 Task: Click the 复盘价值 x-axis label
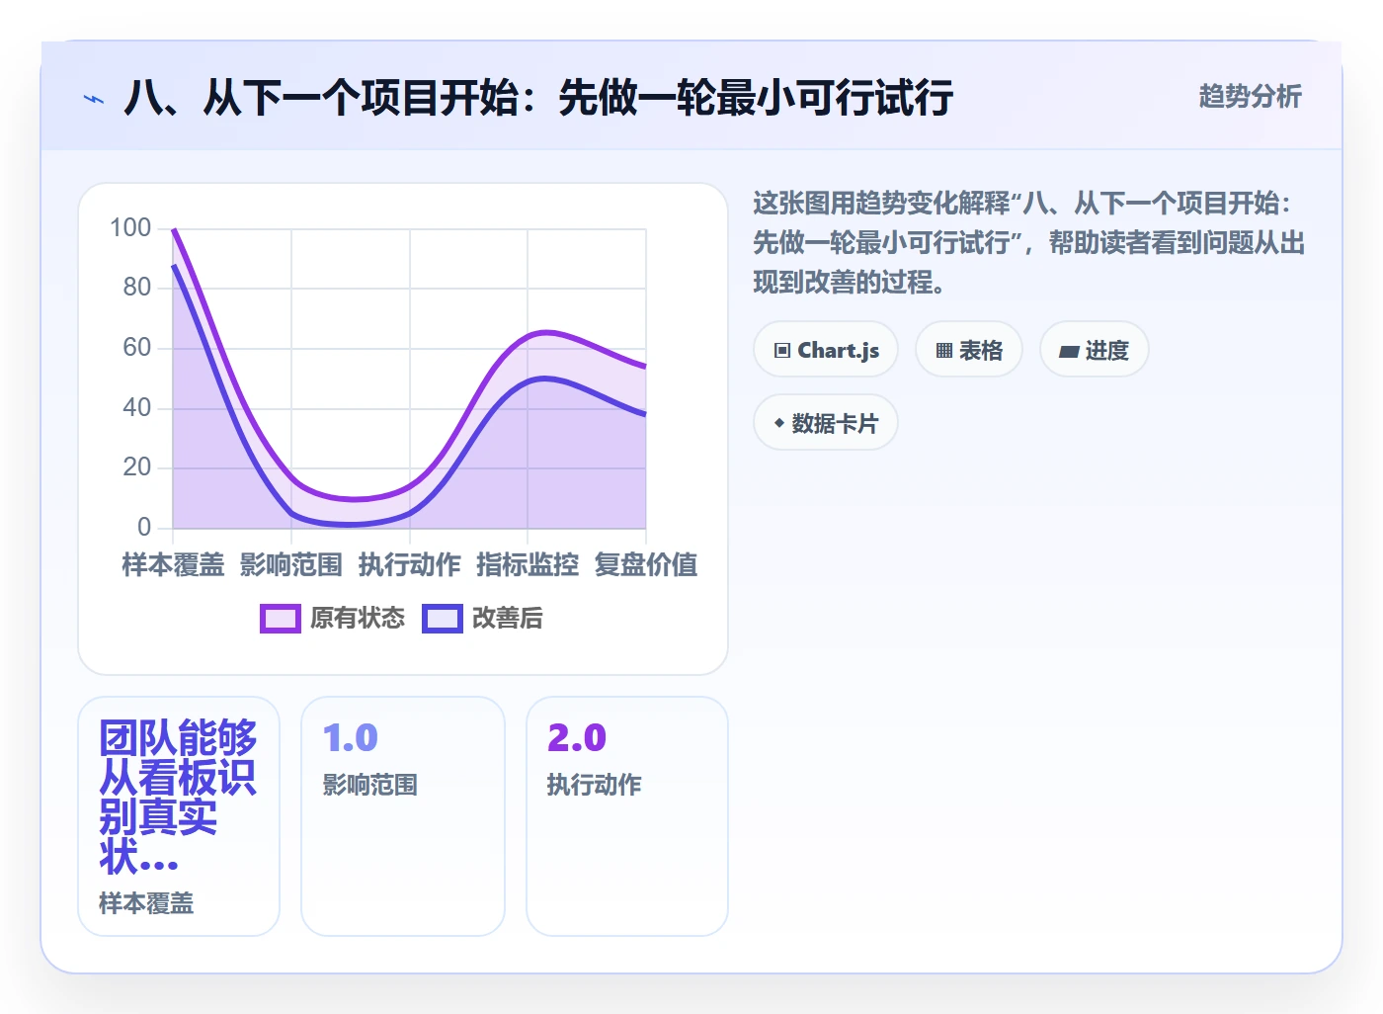[646, 564]
